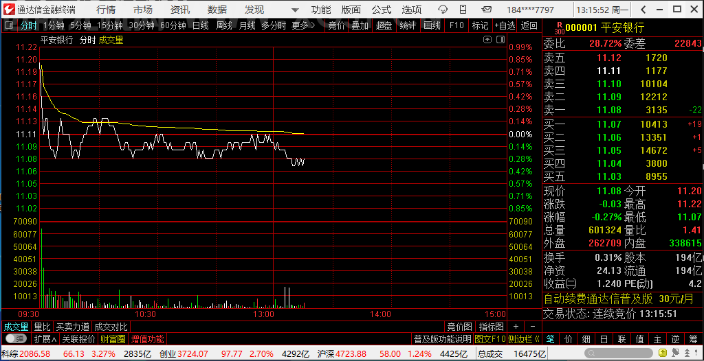Select the 分时 period tab
Viewport: 704px width, 361px height.
28,25
